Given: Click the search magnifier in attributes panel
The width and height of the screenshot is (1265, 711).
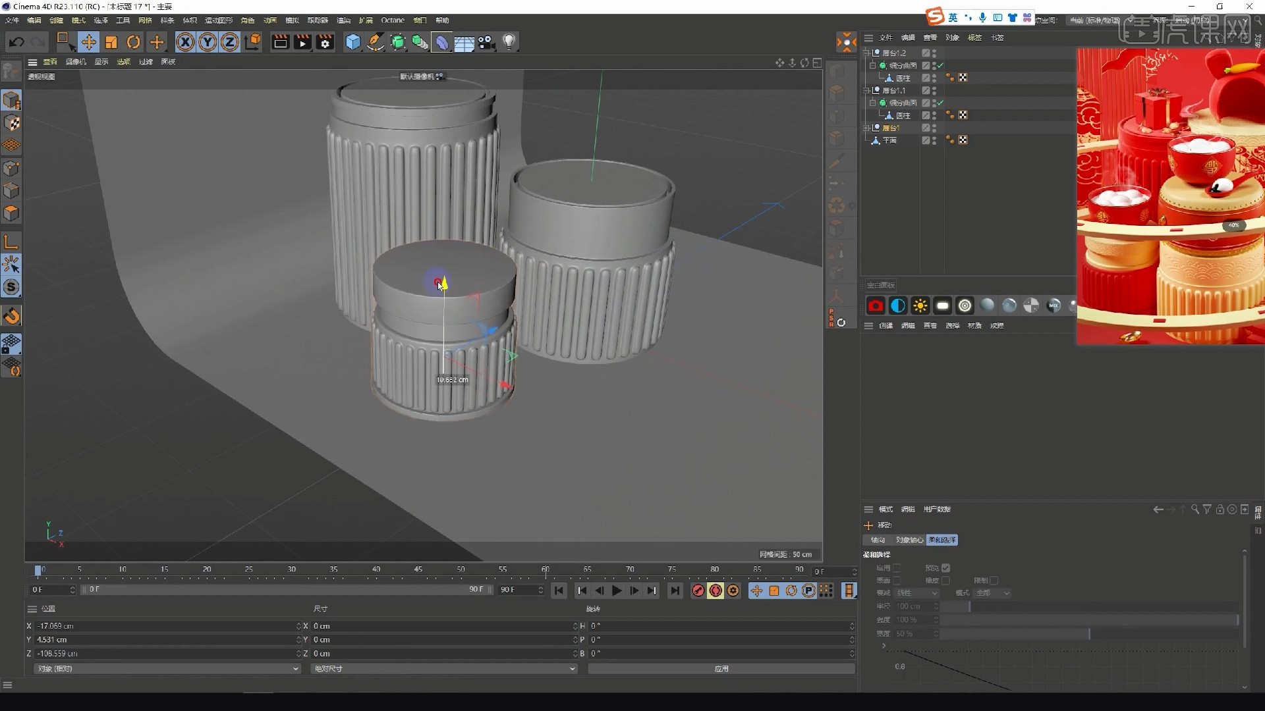Looking at the screenshot, I should 1195,510.
